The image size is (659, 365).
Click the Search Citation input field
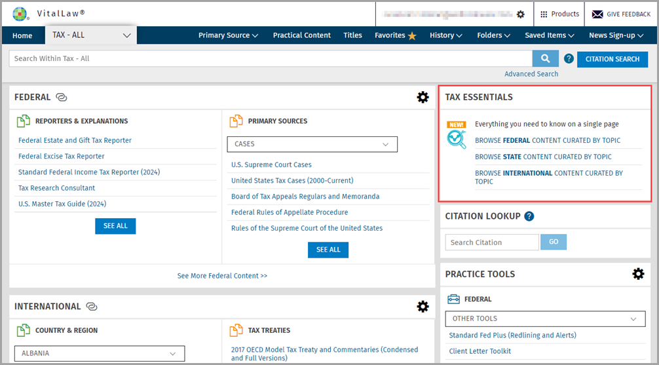point(492,242)
